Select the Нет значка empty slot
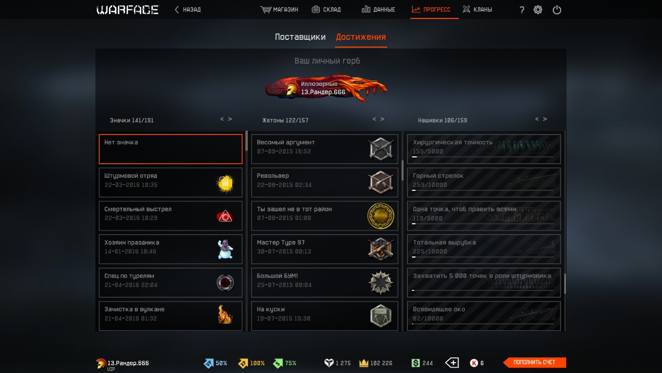This screenshot has width=662, height=373. click(x=170, y=149)
